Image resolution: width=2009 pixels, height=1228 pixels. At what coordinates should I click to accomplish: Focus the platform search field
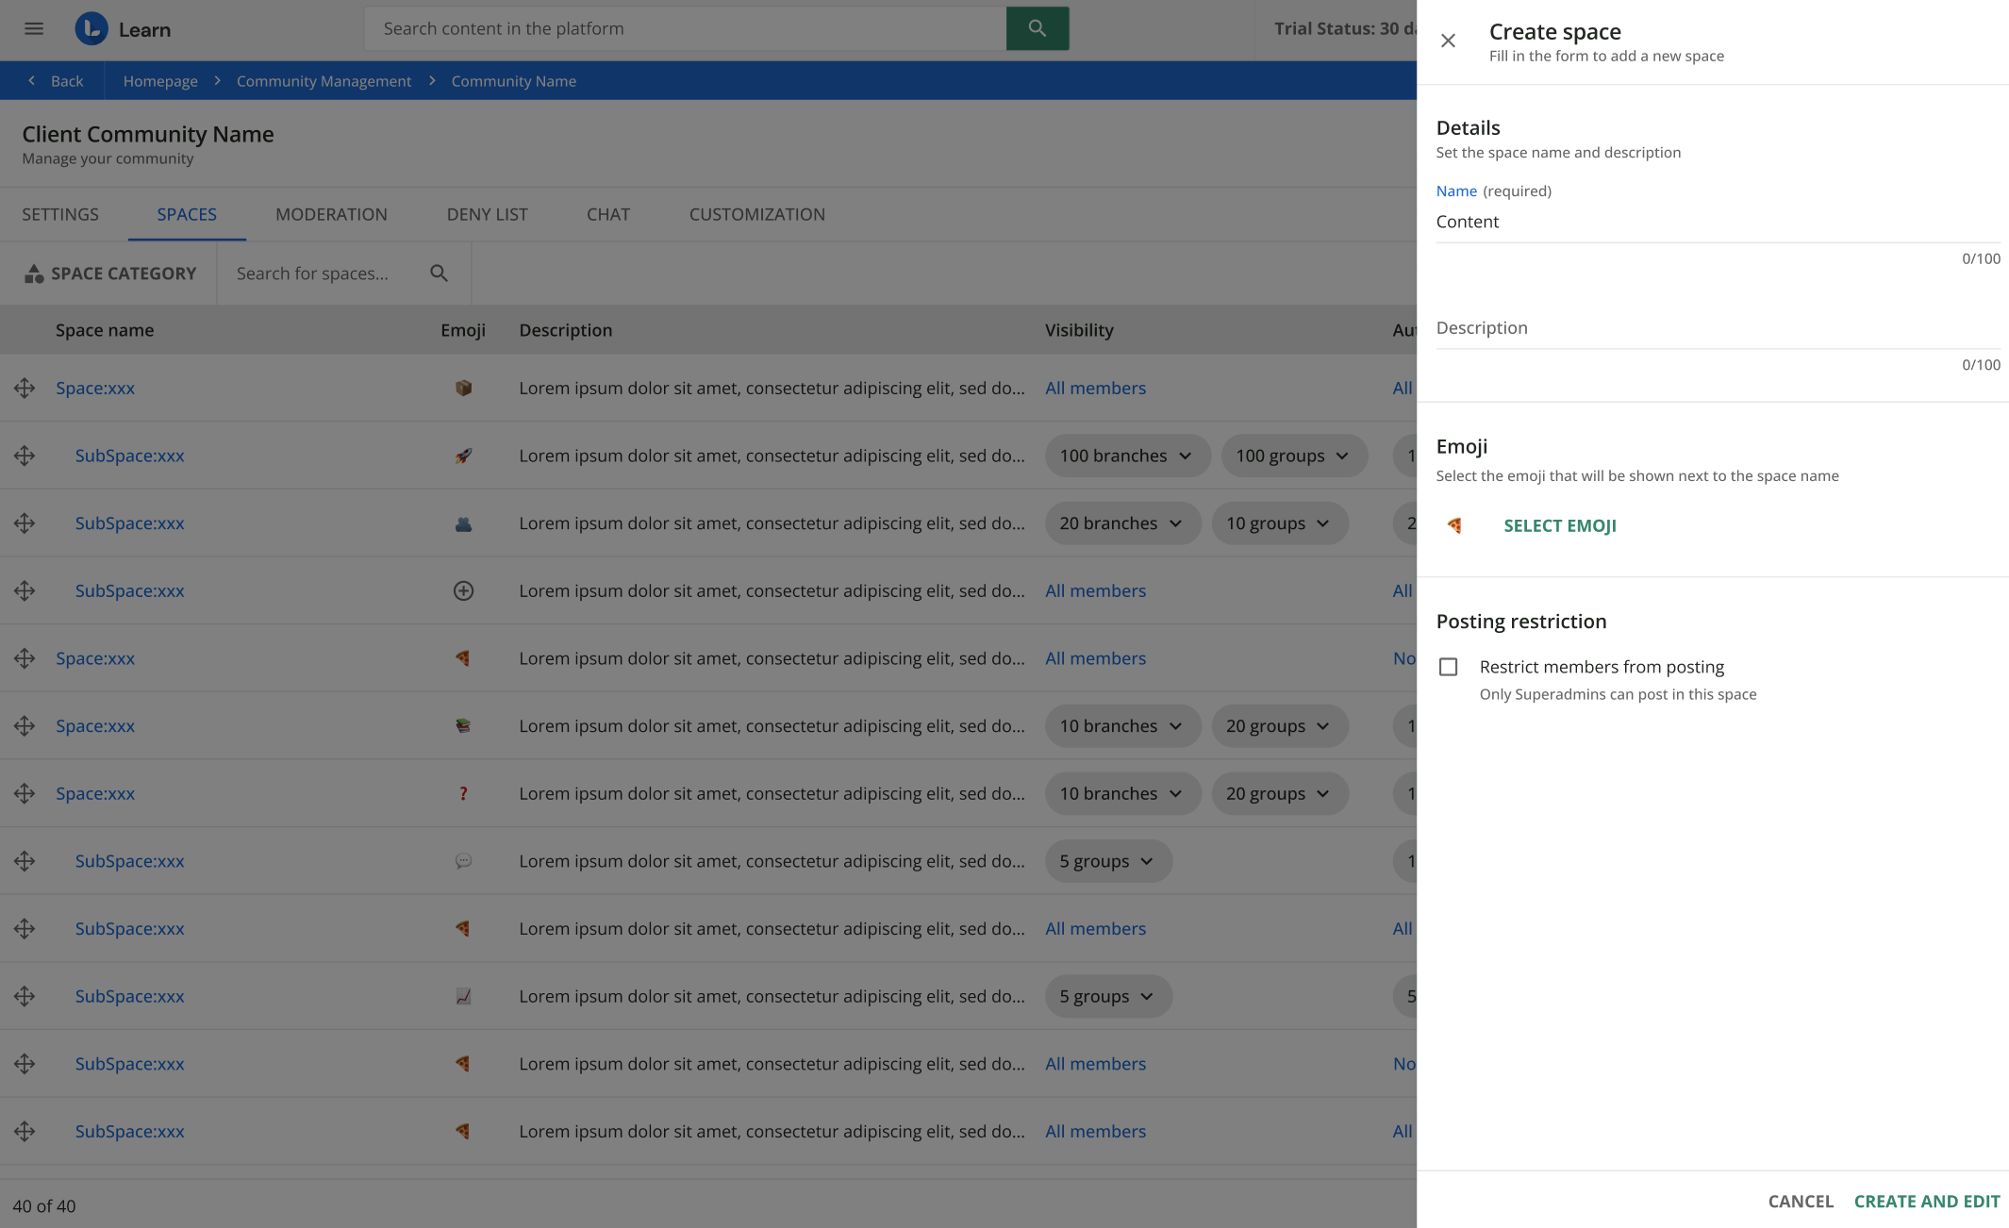686,28
